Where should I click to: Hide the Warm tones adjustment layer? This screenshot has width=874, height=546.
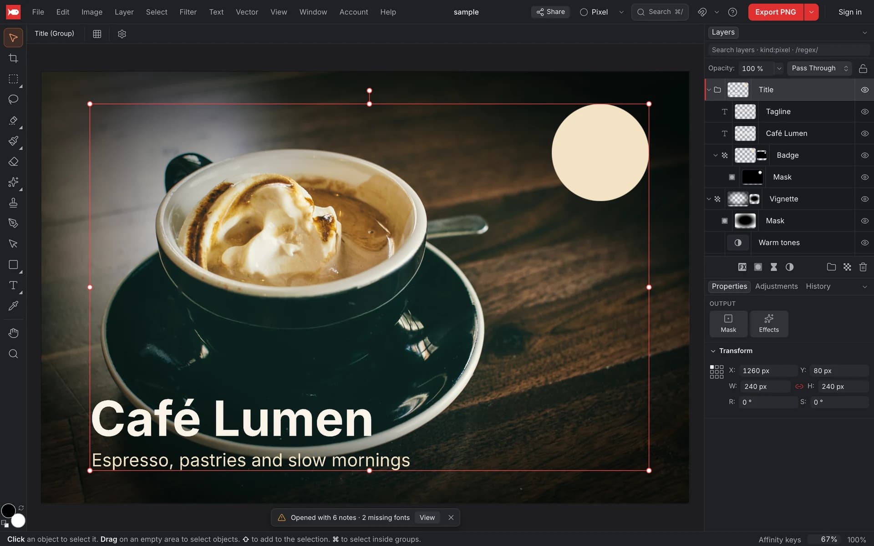(864, 243)
